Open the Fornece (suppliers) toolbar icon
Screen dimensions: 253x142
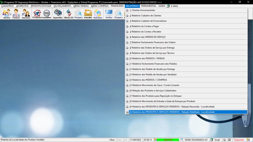[16, 14]
